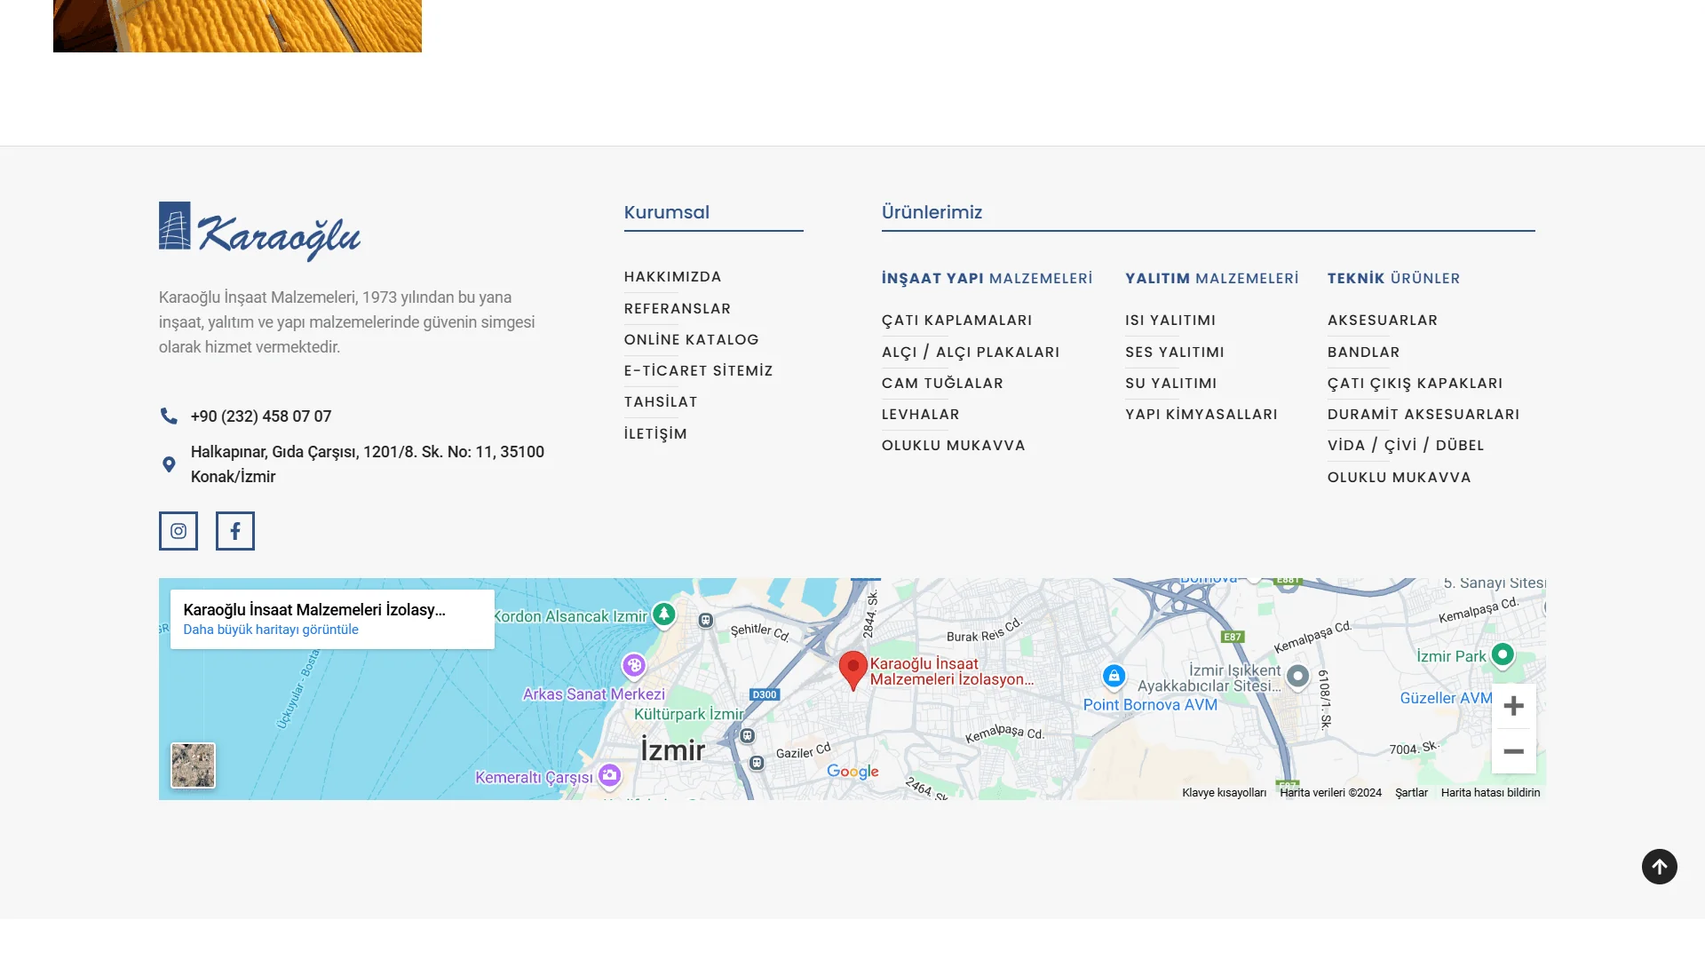Go to E-Ticaret Sitemiz
Viewport: 1705px width, 959px height.
698,371
